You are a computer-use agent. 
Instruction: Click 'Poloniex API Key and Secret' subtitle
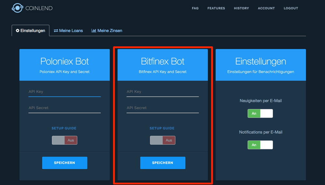64,72
